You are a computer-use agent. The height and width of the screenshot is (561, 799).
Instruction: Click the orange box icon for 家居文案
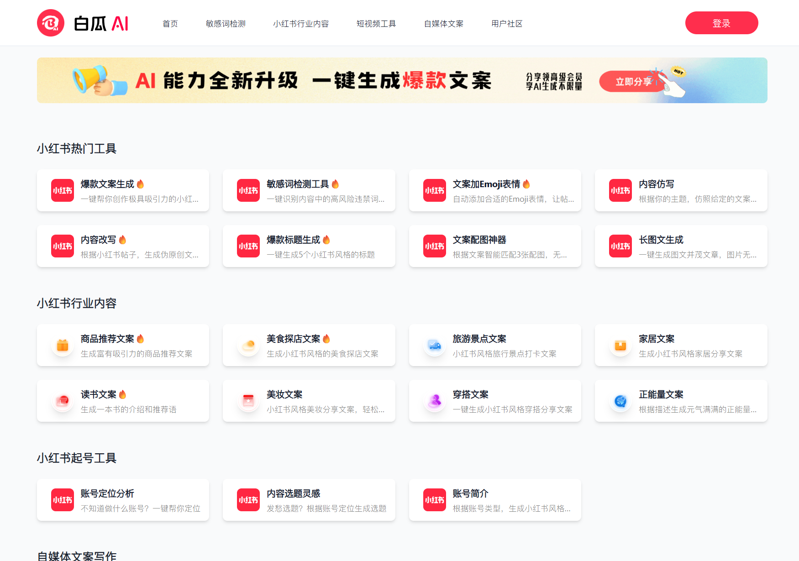[620, 345]
